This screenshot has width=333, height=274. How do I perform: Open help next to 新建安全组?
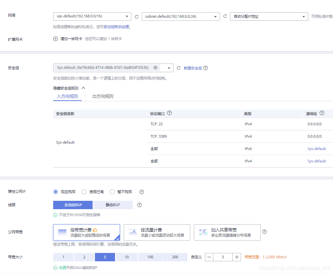click(206, 68)
